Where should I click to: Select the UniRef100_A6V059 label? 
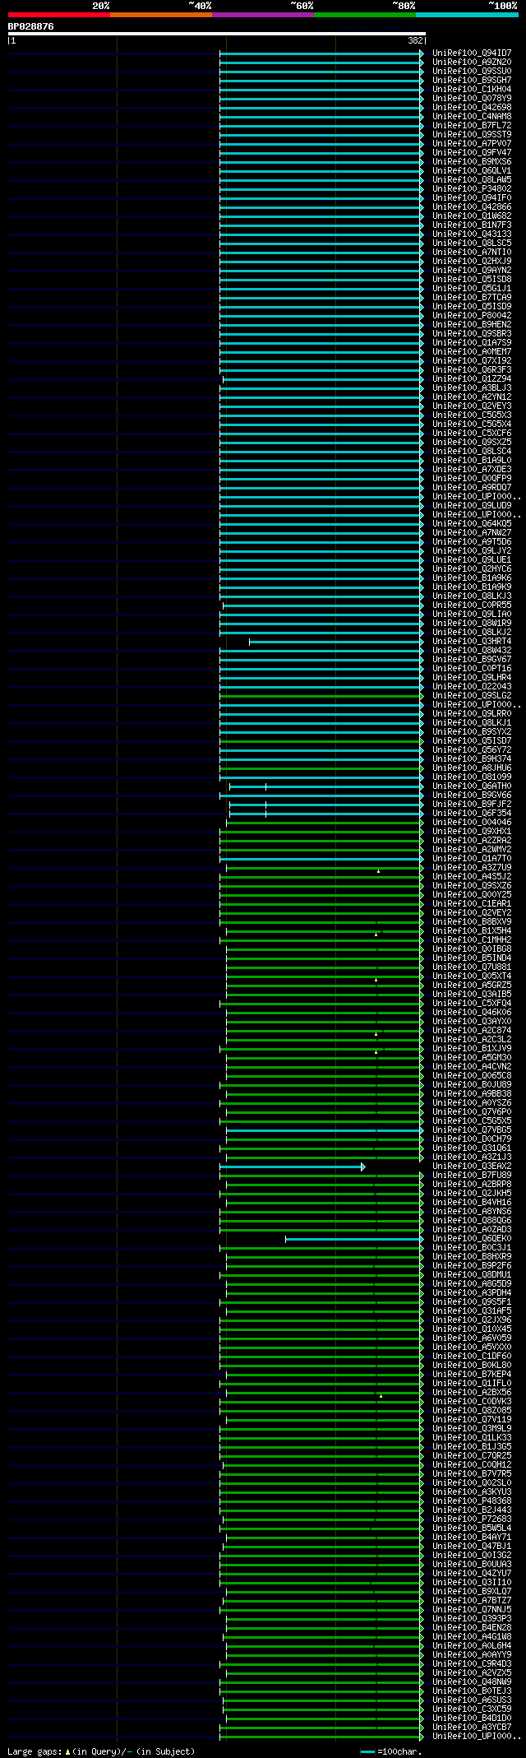pos(472,1338)
